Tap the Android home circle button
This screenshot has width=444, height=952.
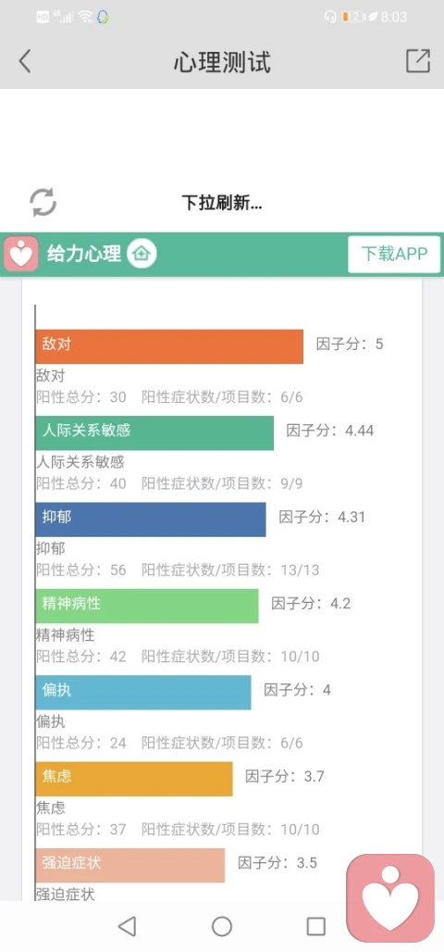coord(222,926)
